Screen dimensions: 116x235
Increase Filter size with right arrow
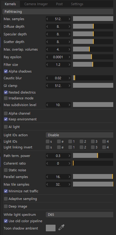point(69,65)
